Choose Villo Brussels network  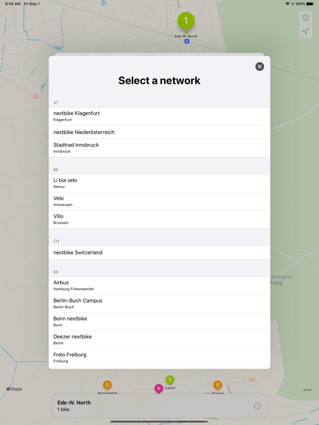point(159,219)
